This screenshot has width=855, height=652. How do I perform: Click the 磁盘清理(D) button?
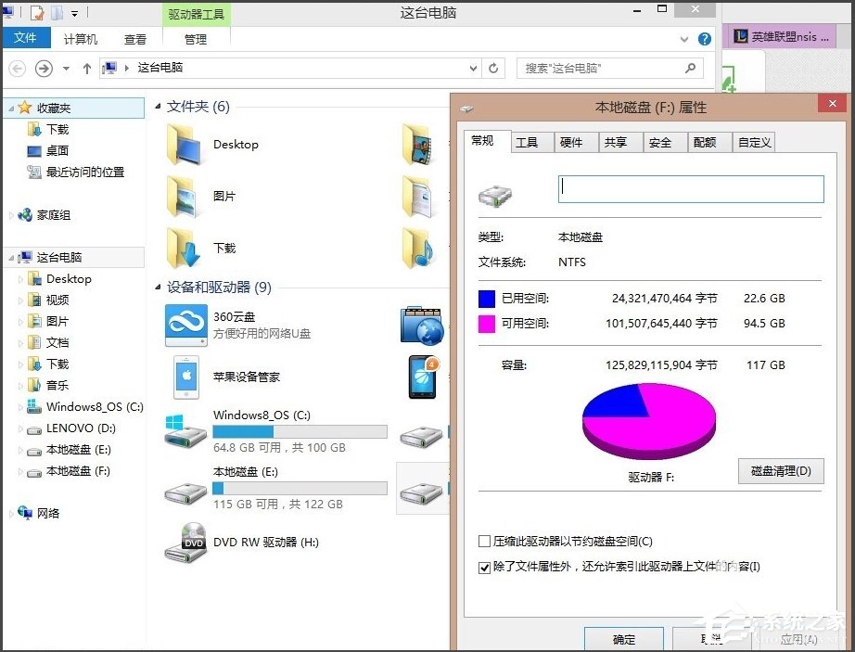(x=779, y=471)
